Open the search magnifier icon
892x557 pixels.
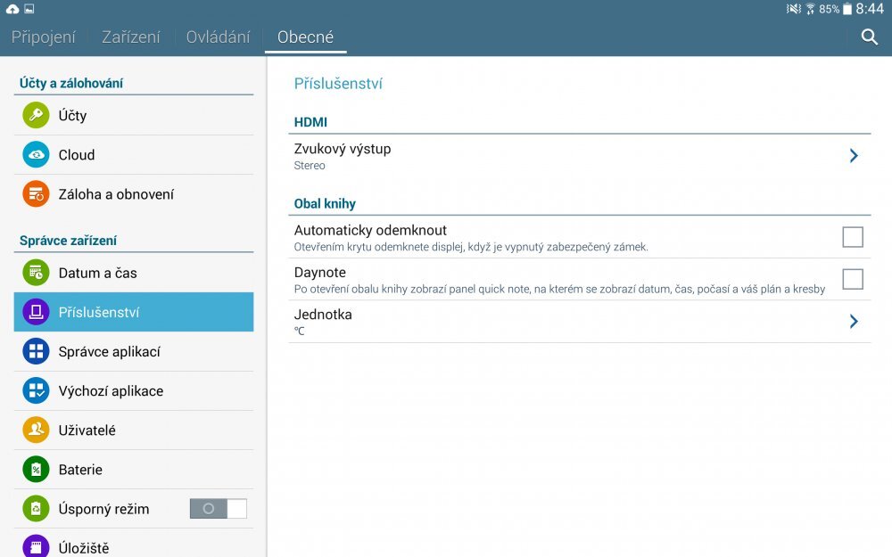[868, 39]
